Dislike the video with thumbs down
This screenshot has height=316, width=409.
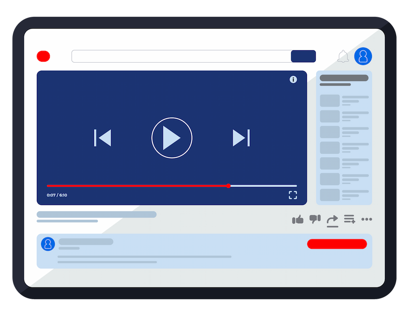315,219
